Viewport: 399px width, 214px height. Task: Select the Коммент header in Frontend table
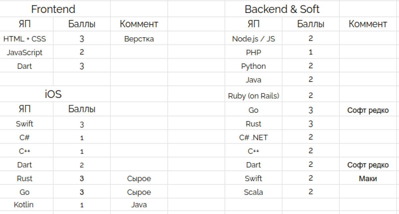click(139, 24)
